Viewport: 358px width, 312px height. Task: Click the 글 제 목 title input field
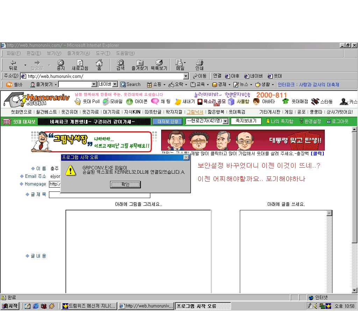[x=100, y=195]
